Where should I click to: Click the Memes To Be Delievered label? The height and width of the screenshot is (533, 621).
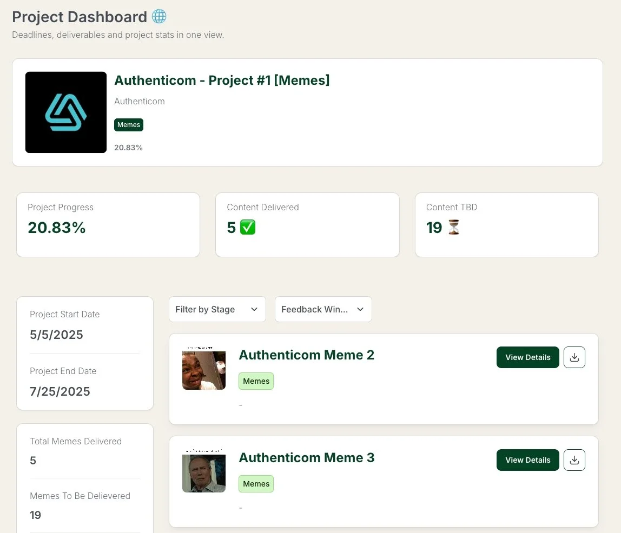(80, 496)
